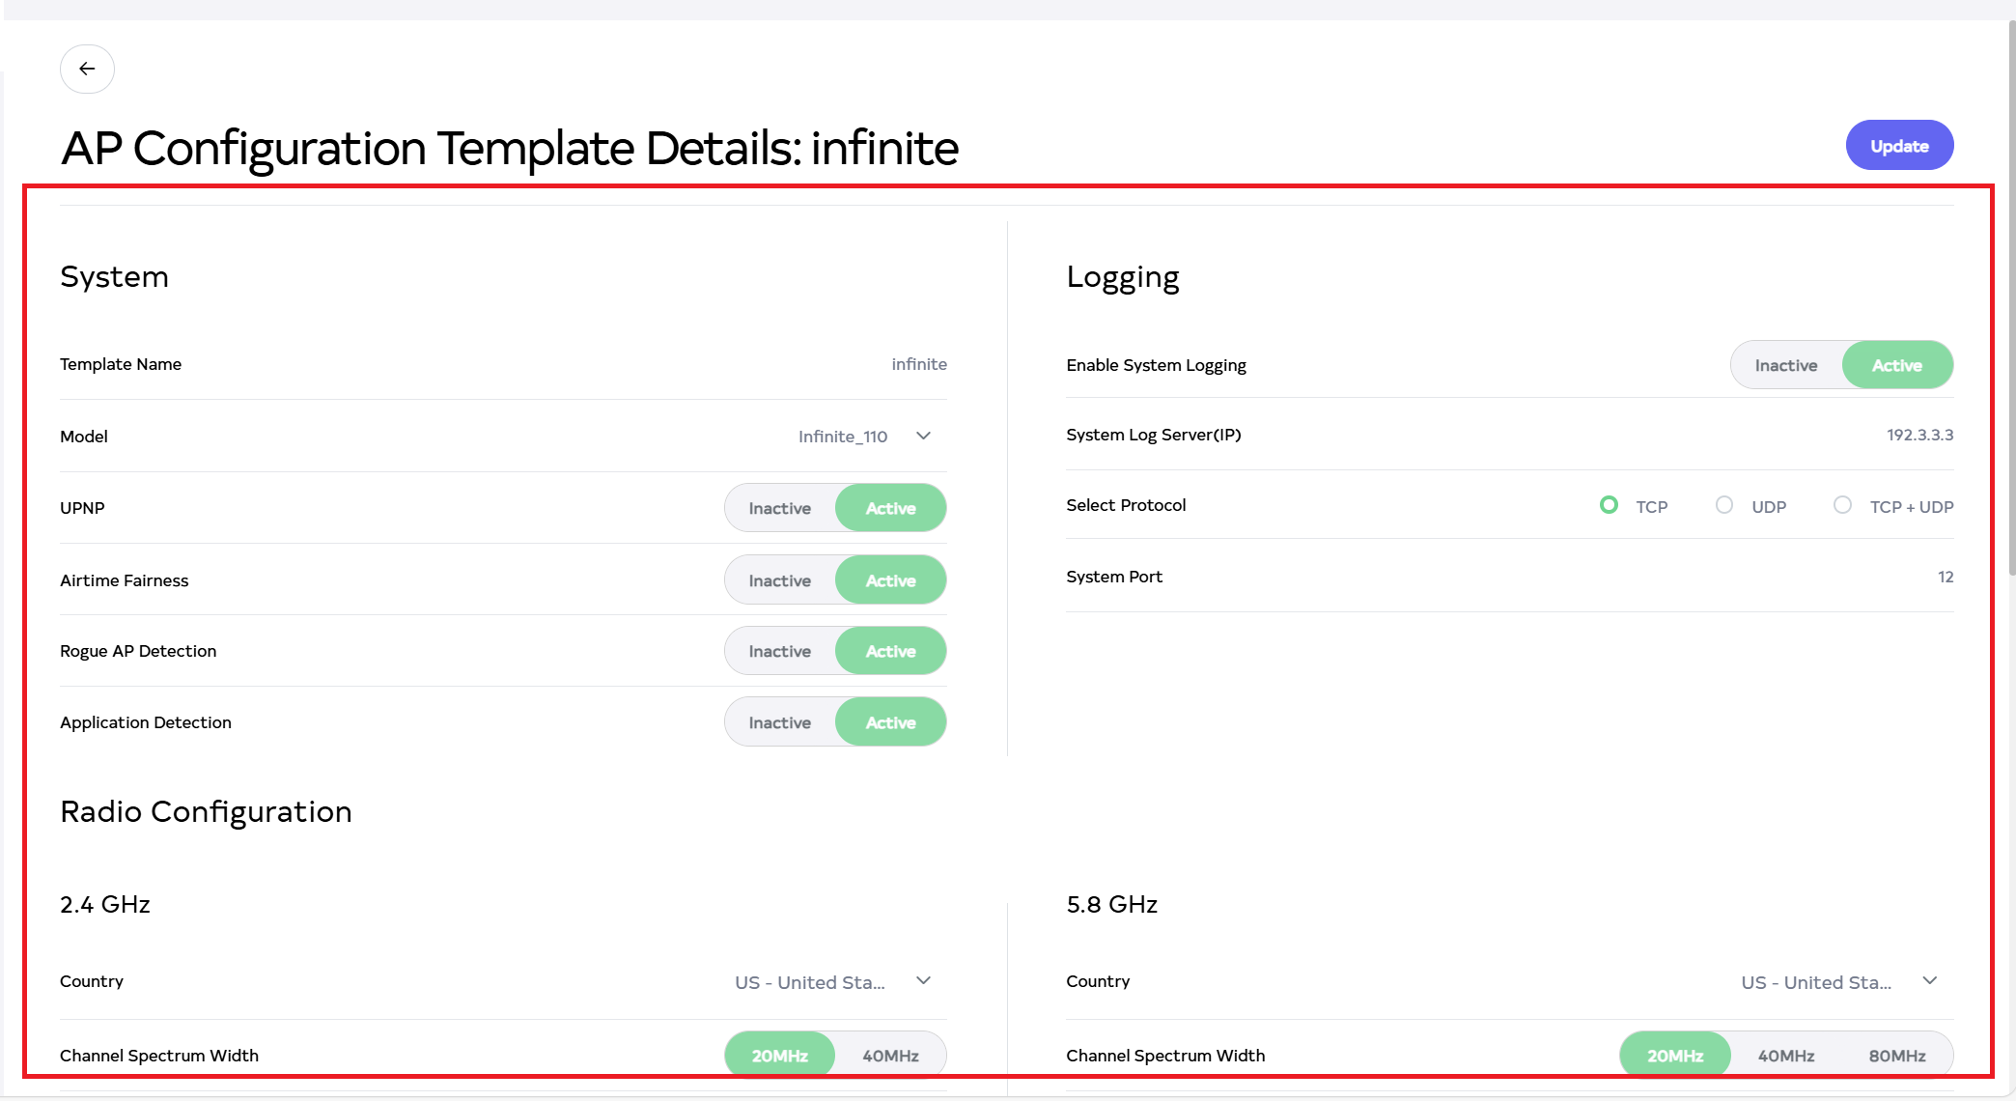This screenshot has height=1101, width=2016.
Task: Set Rogue AP Detection to Inactive
Action: click(x=779, y=651)
